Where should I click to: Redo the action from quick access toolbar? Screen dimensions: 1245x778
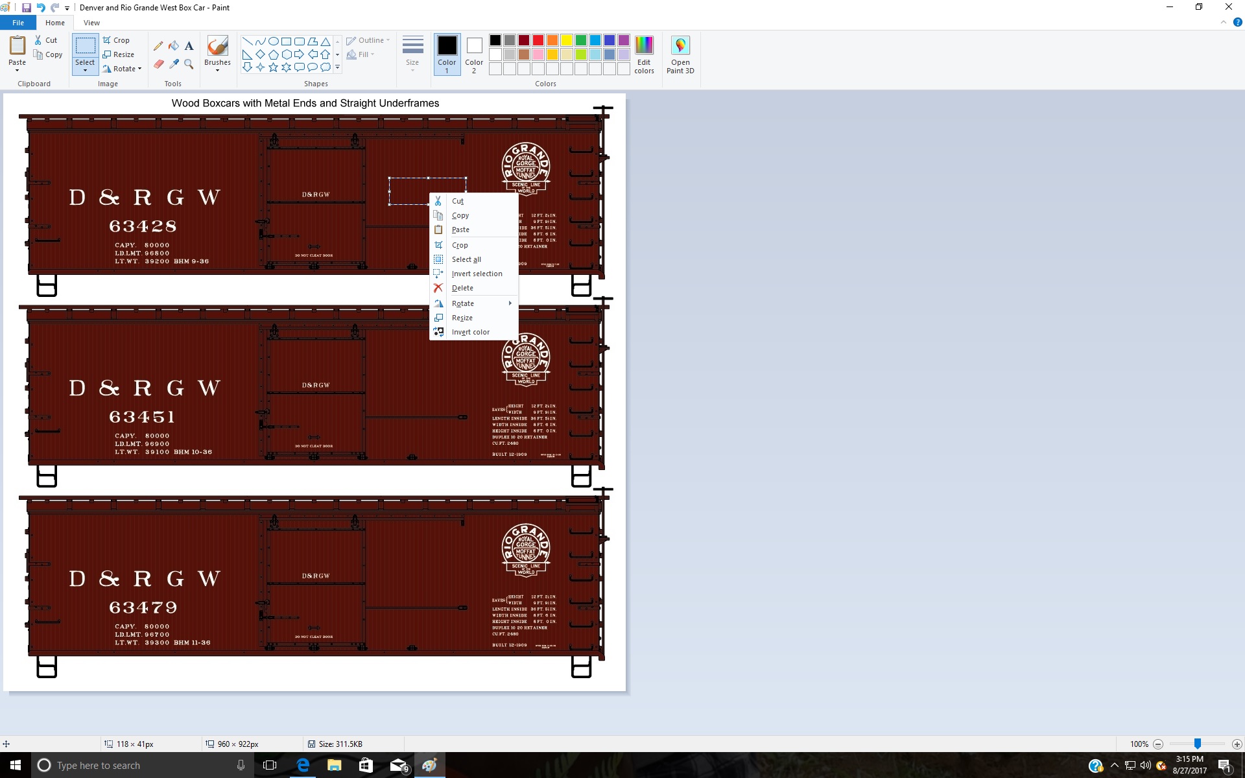55,8
